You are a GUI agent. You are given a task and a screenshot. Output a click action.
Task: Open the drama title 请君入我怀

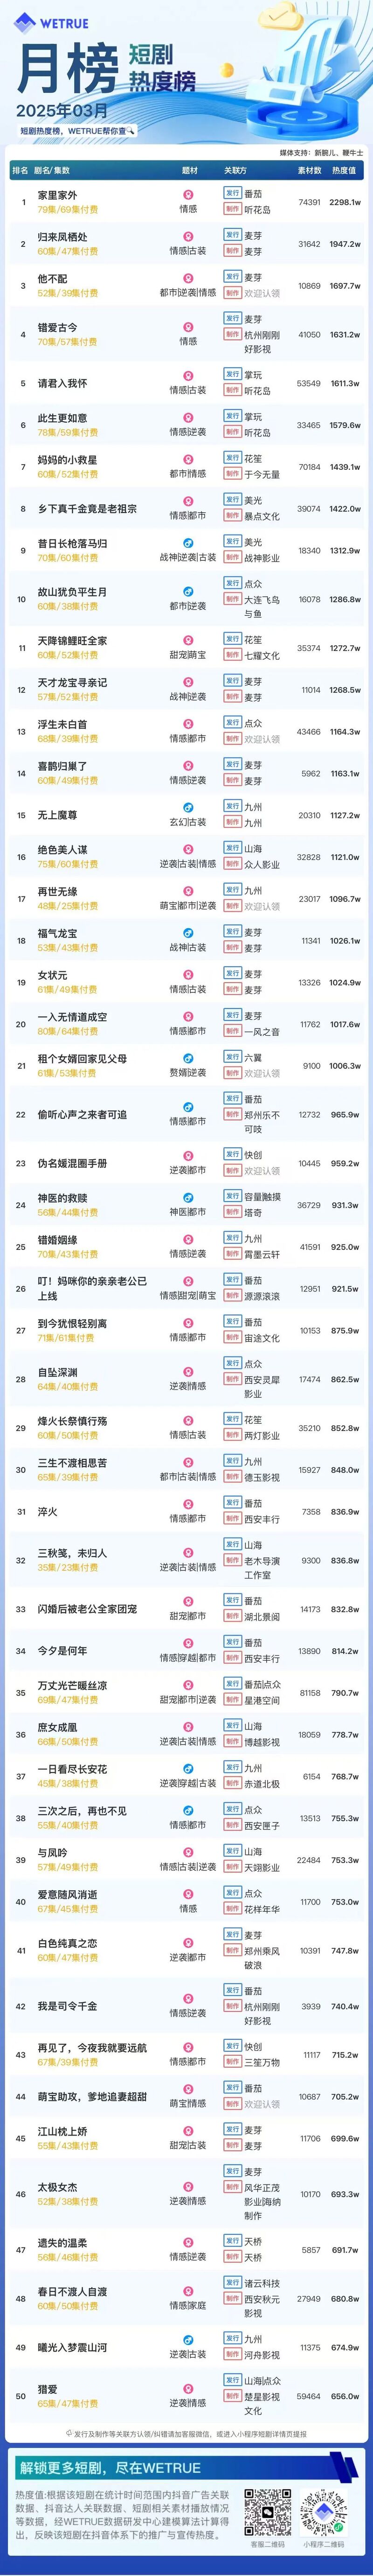tap(62, 383)
